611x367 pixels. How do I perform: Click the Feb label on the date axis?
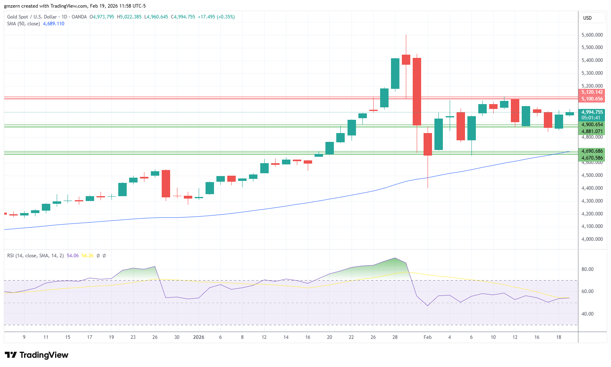(428, 337)
